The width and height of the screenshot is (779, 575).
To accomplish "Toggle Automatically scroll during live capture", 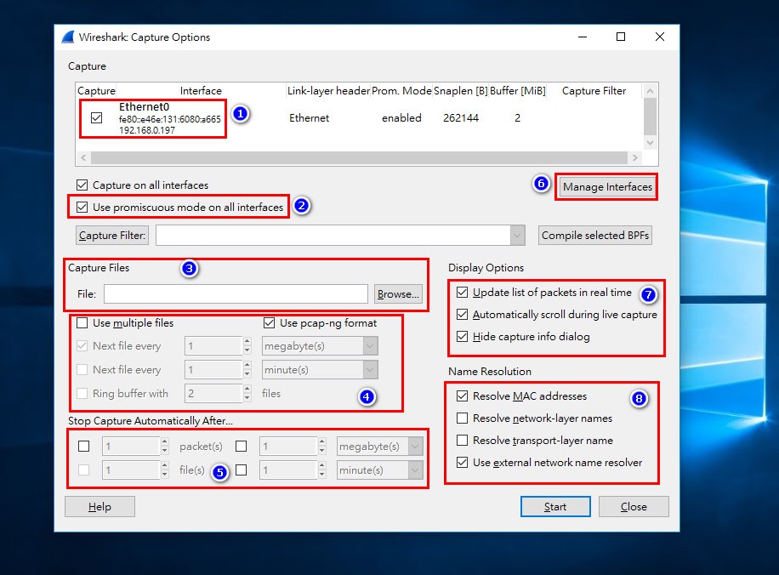I will (x=462, y=315).
